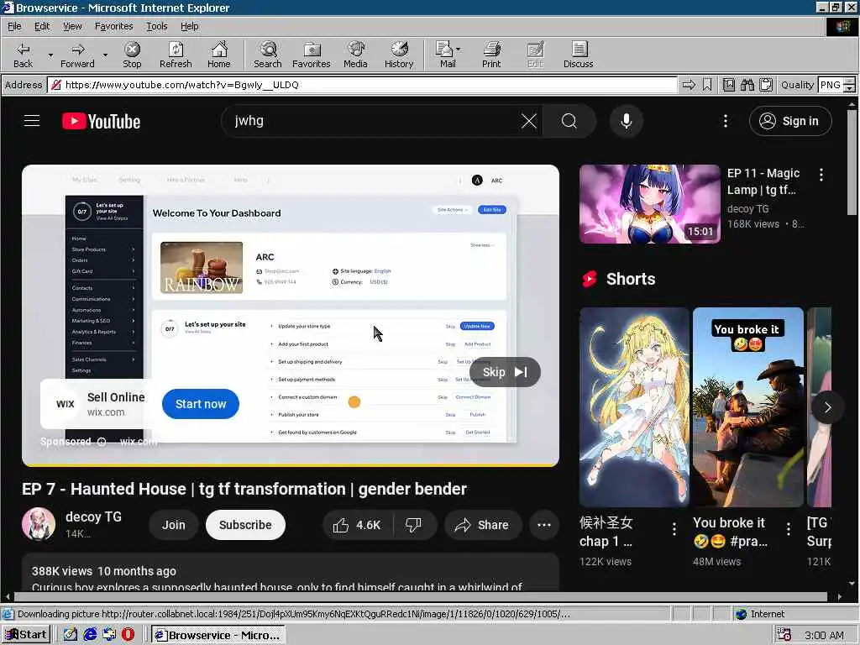Print the page using the Print toolbar button
860x645 pixels.
[x=491, y=55]
